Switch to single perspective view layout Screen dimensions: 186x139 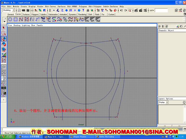3,67
